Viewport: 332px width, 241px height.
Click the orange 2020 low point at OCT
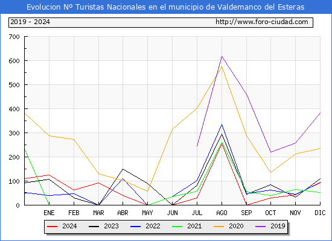point(270,172)
